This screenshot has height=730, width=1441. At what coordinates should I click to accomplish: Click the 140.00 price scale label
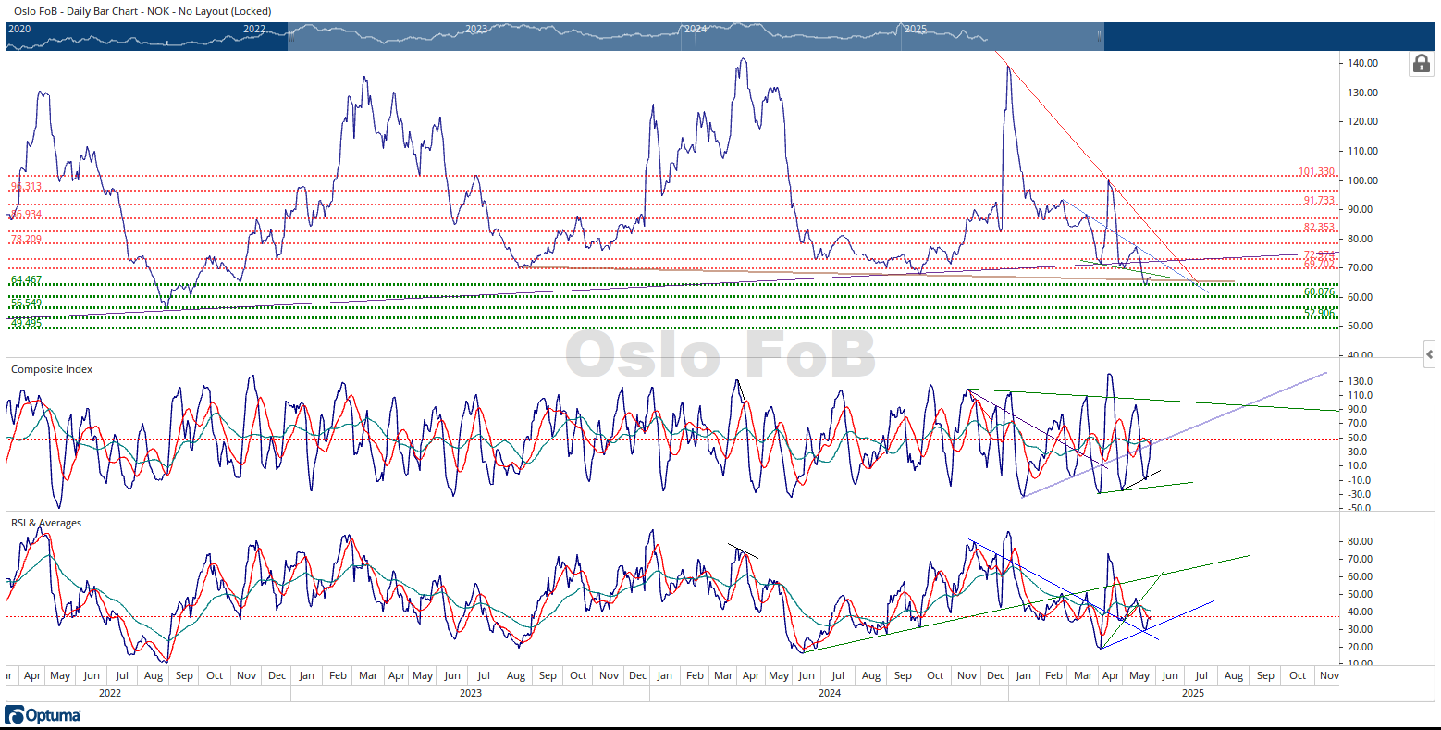click(1362, 63)
